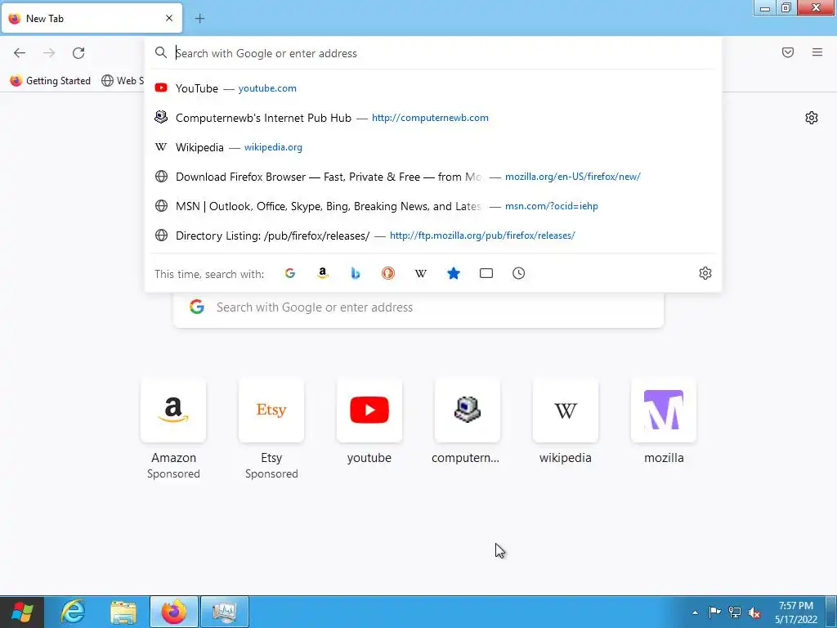Open the wikipedia shortcut tile
This screenshot has height=628, width=837.
pyautogui.click(x=566, y=410)
